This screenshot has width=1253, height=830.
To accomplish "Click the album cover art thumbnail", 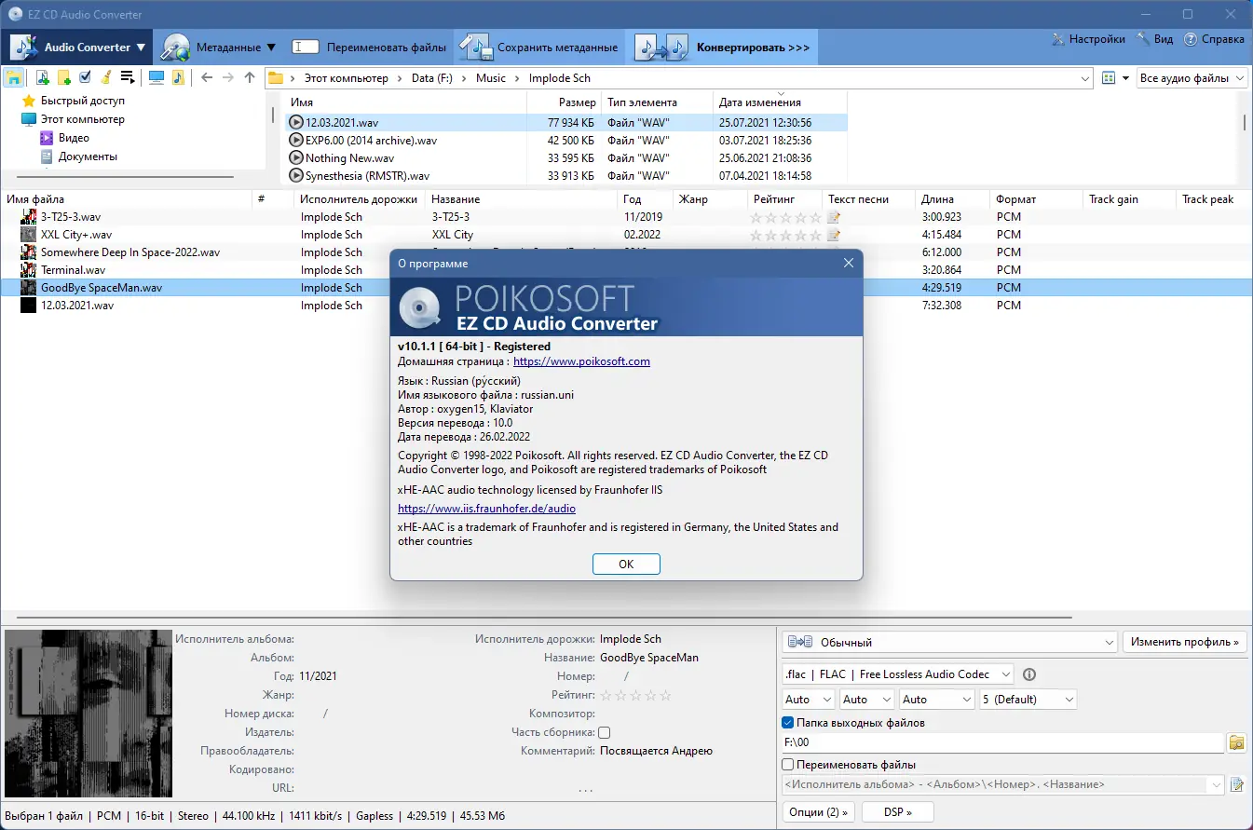I will (89, 714).
